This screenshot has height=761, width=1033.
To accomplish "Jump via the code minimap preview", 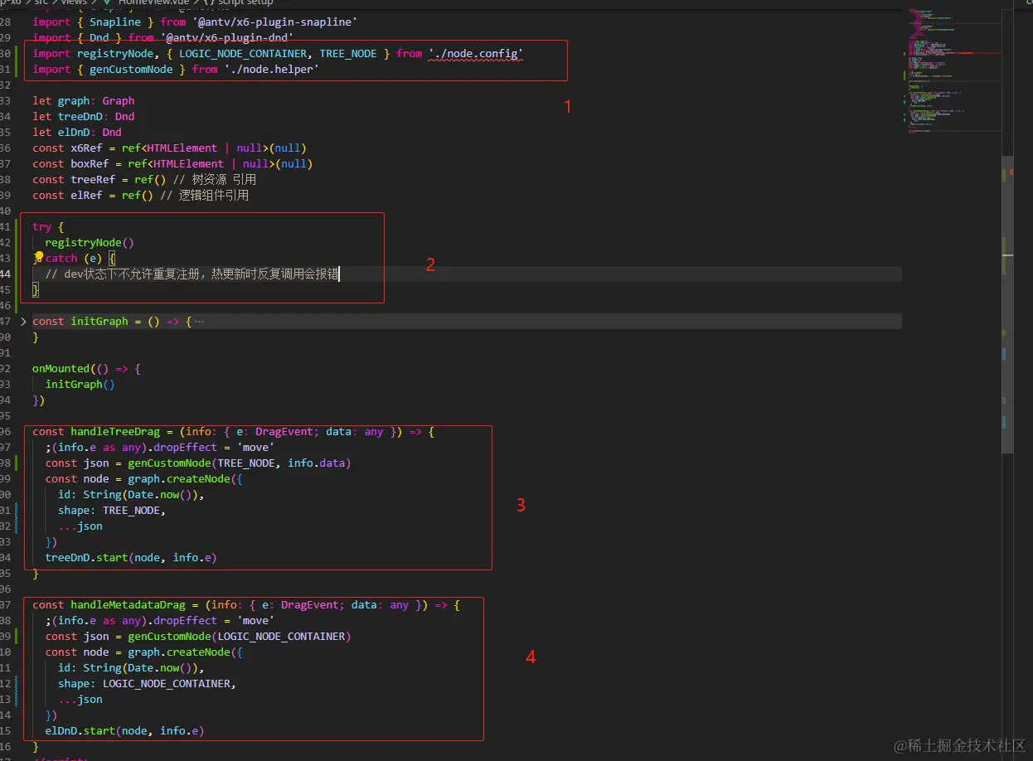I will coord(952,73).
